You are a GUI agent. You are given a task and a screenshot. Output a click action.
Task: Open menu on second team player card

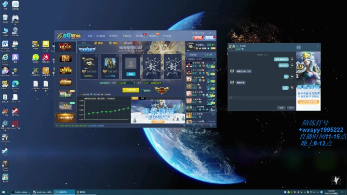pyautogui.click(x=117, y=56)
